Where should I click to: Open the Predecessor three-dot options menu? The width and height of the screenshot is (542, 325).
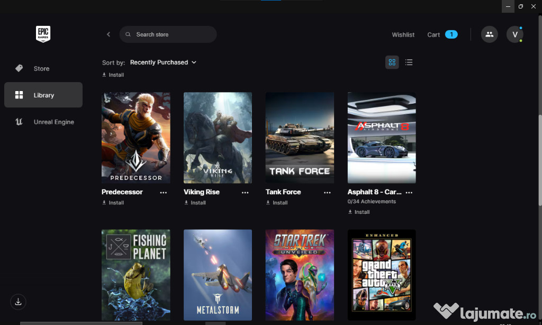click(164, 193)
